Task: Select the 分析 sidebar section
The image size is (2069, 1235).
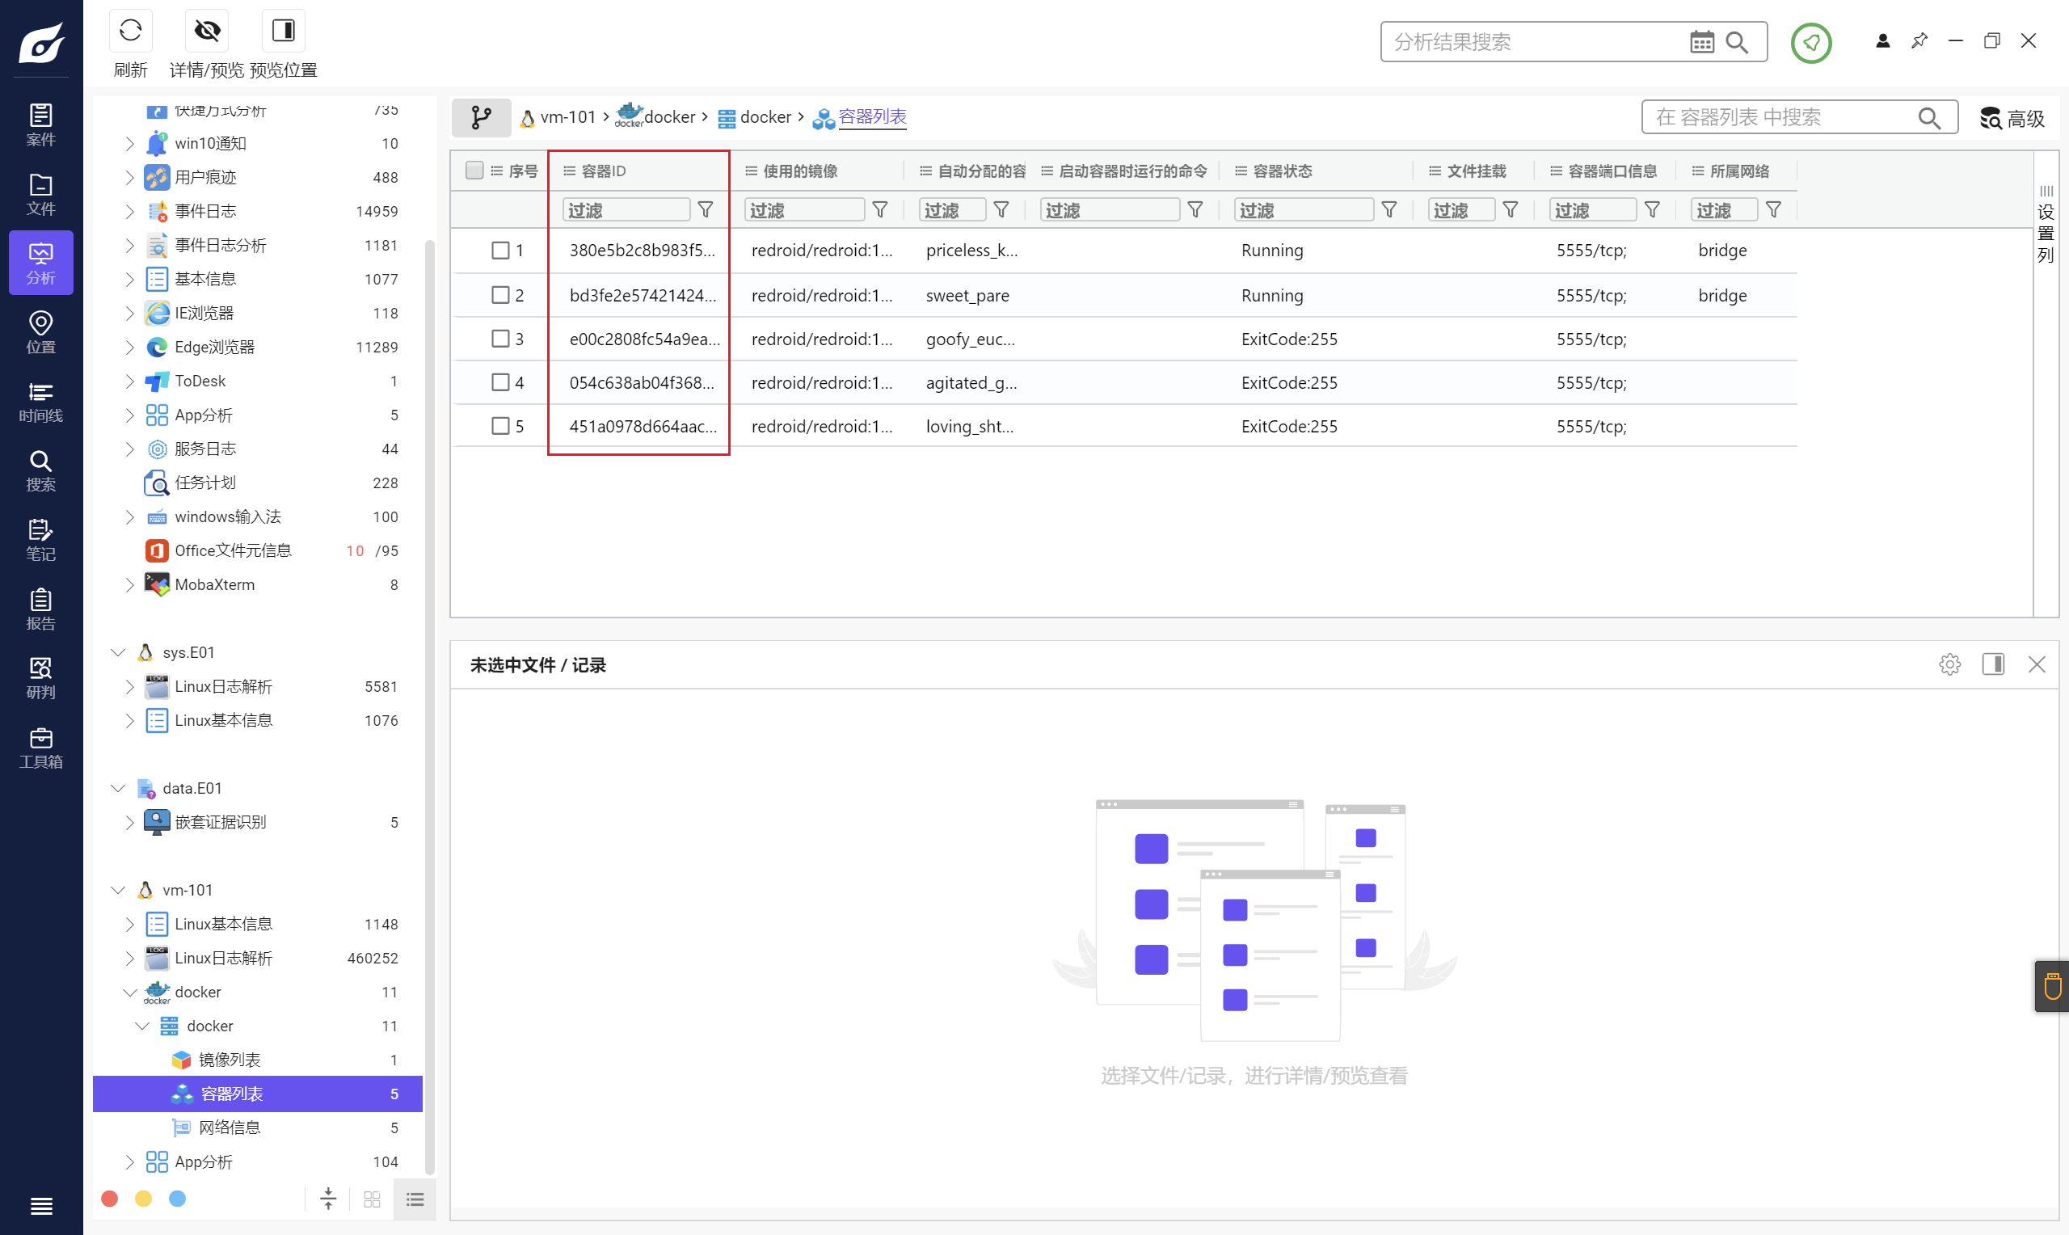Action: (40, 263)
